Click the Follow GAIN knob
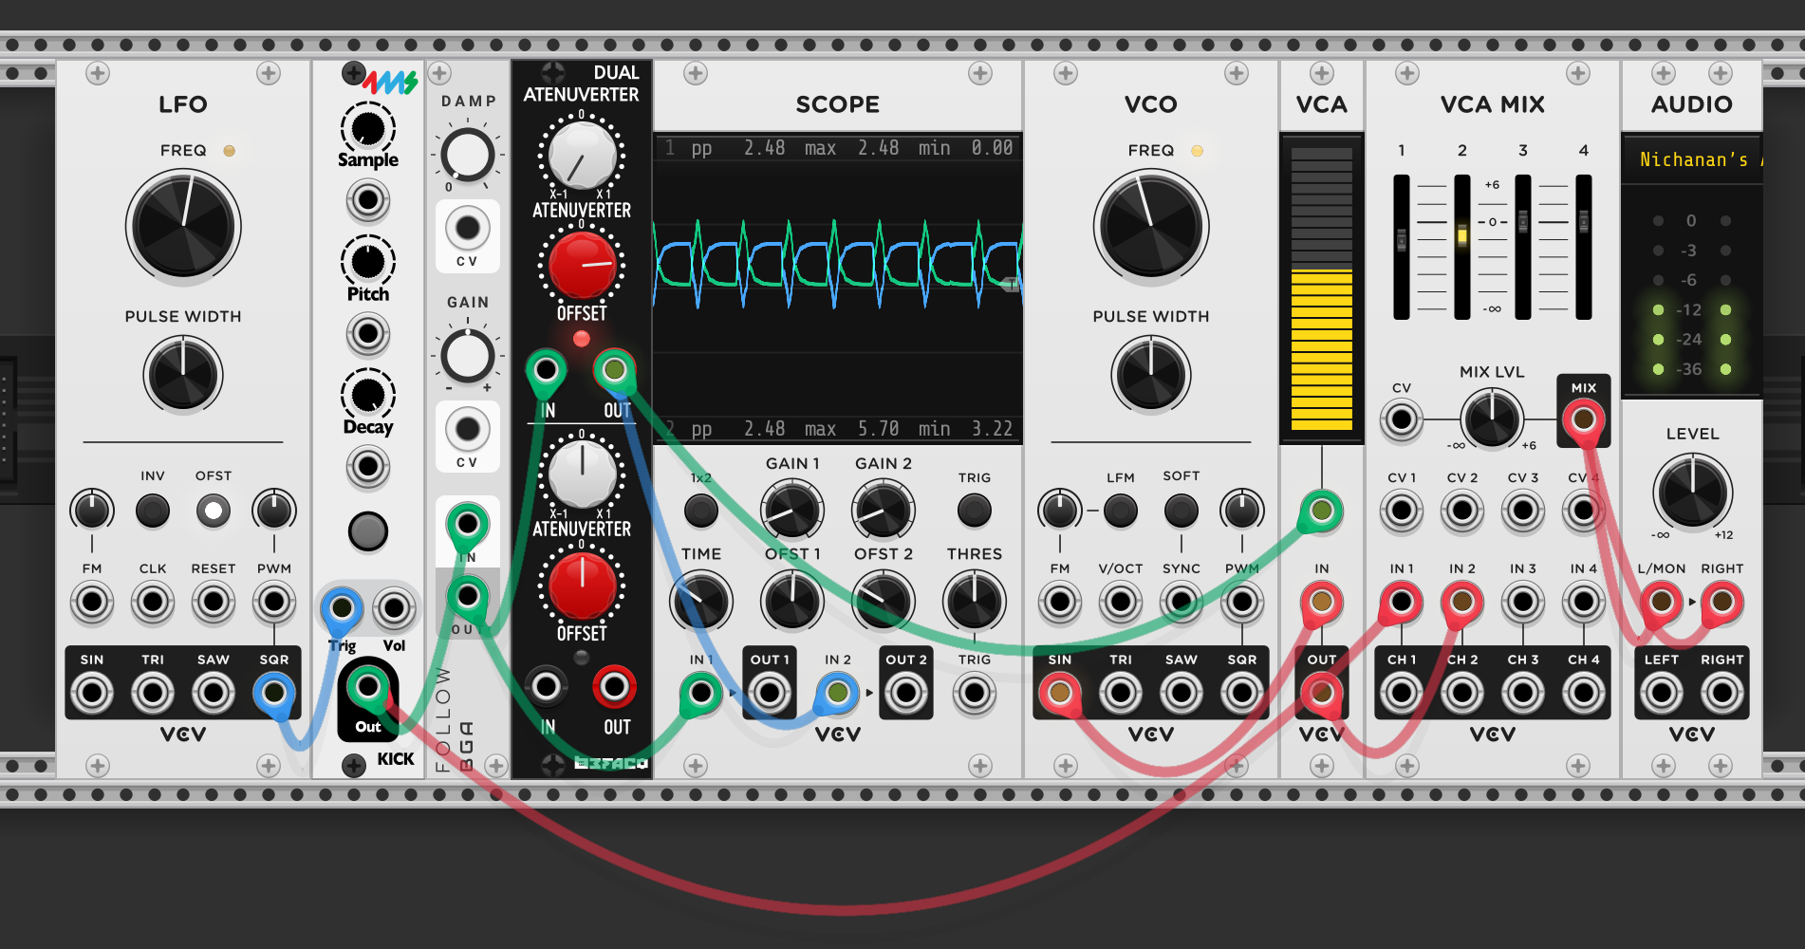The height and width of the screenshot is (949, 1805). pos(468,356)
